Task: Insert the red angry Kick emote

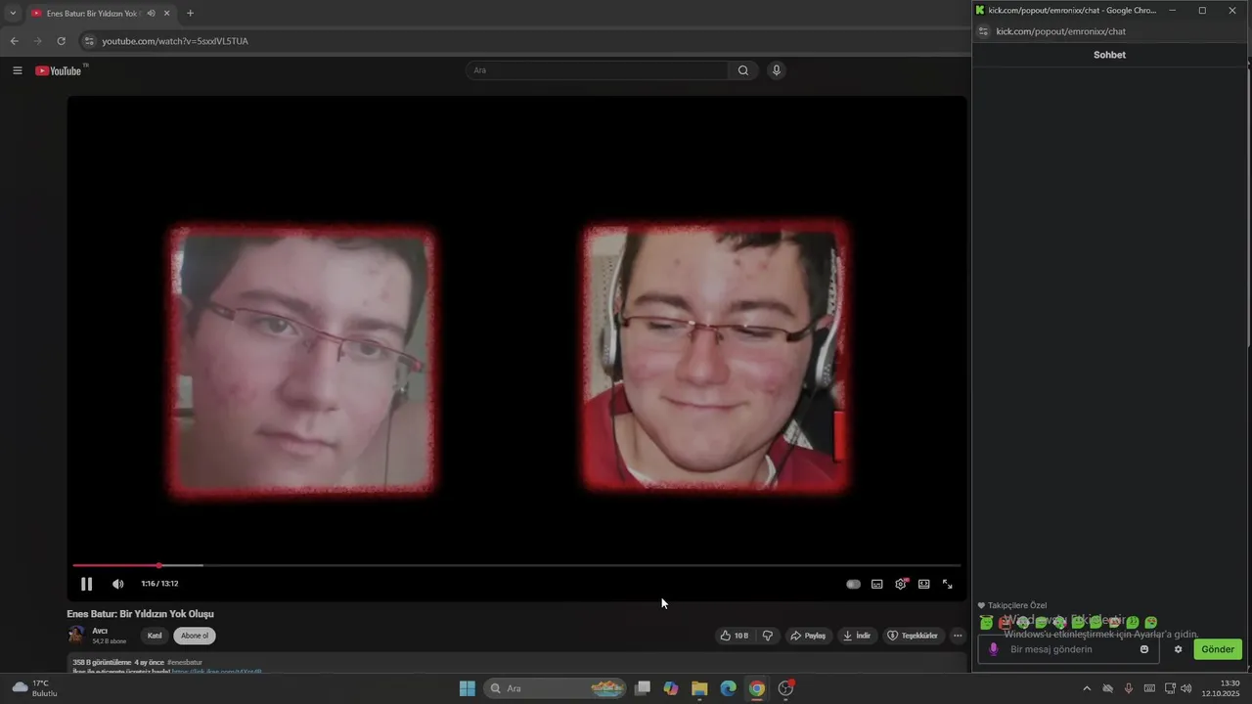Action: [1005, 623]
